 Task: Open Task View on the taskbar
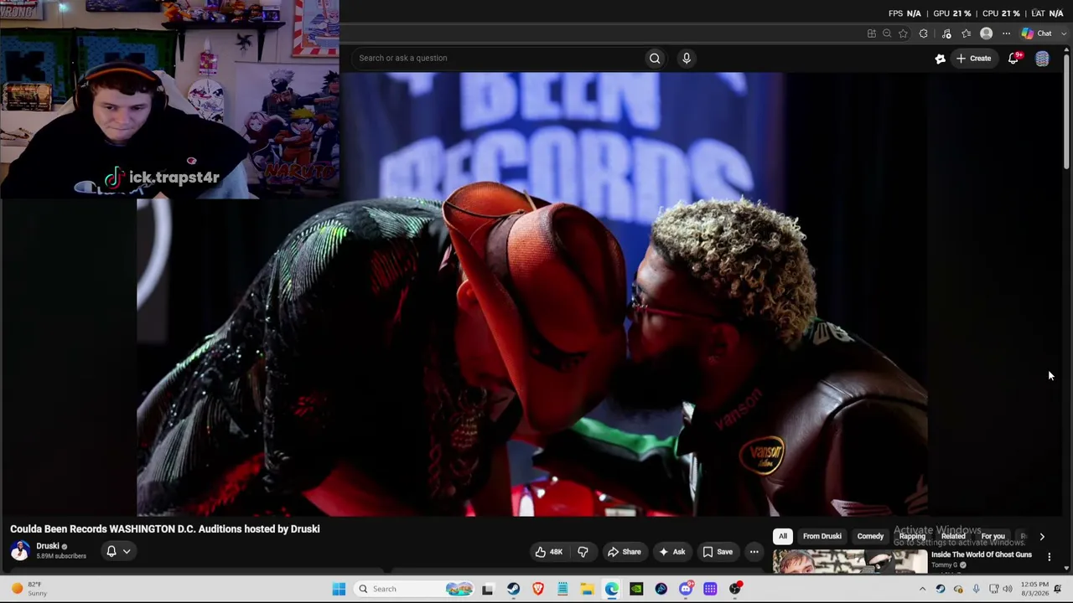coord(488,589)
